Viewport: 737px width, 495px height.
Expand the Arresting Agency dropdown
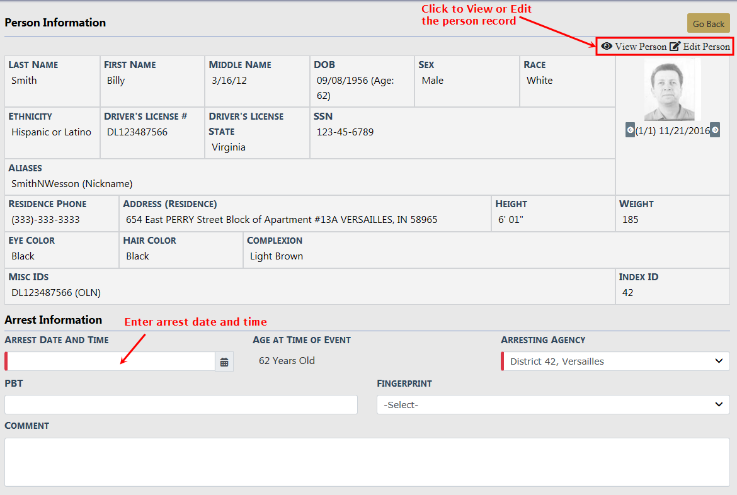coord(615,361)
